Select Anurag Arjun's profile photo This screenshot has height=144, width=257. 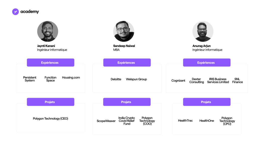[203, 31]
